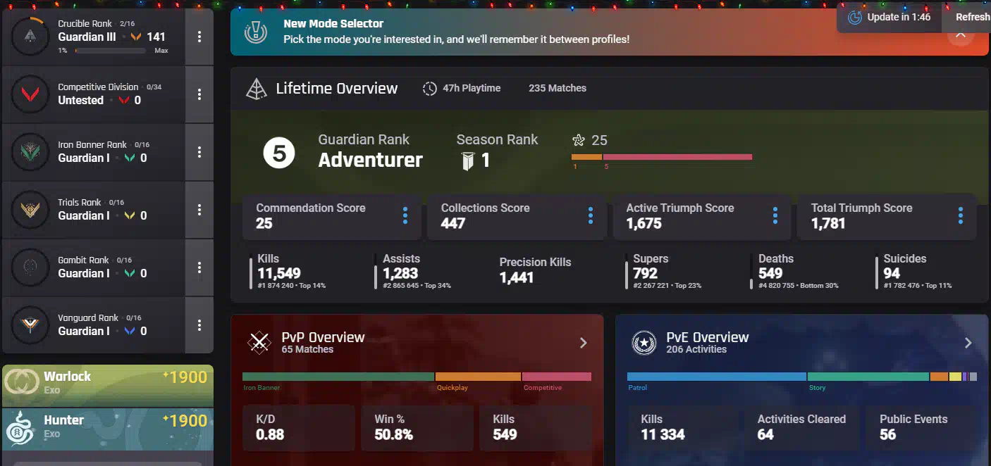Click the 235 Matches label

(557, 88)
